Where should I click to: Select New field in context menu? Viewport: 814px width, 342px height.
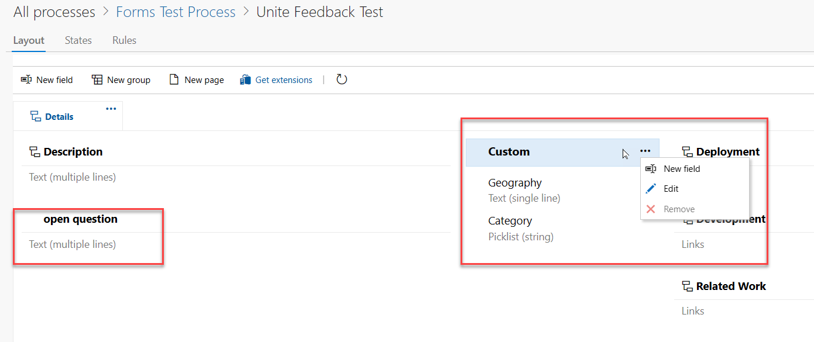(681, 169)
